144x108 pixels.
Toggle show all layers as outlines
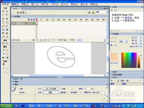click(34, 20)
